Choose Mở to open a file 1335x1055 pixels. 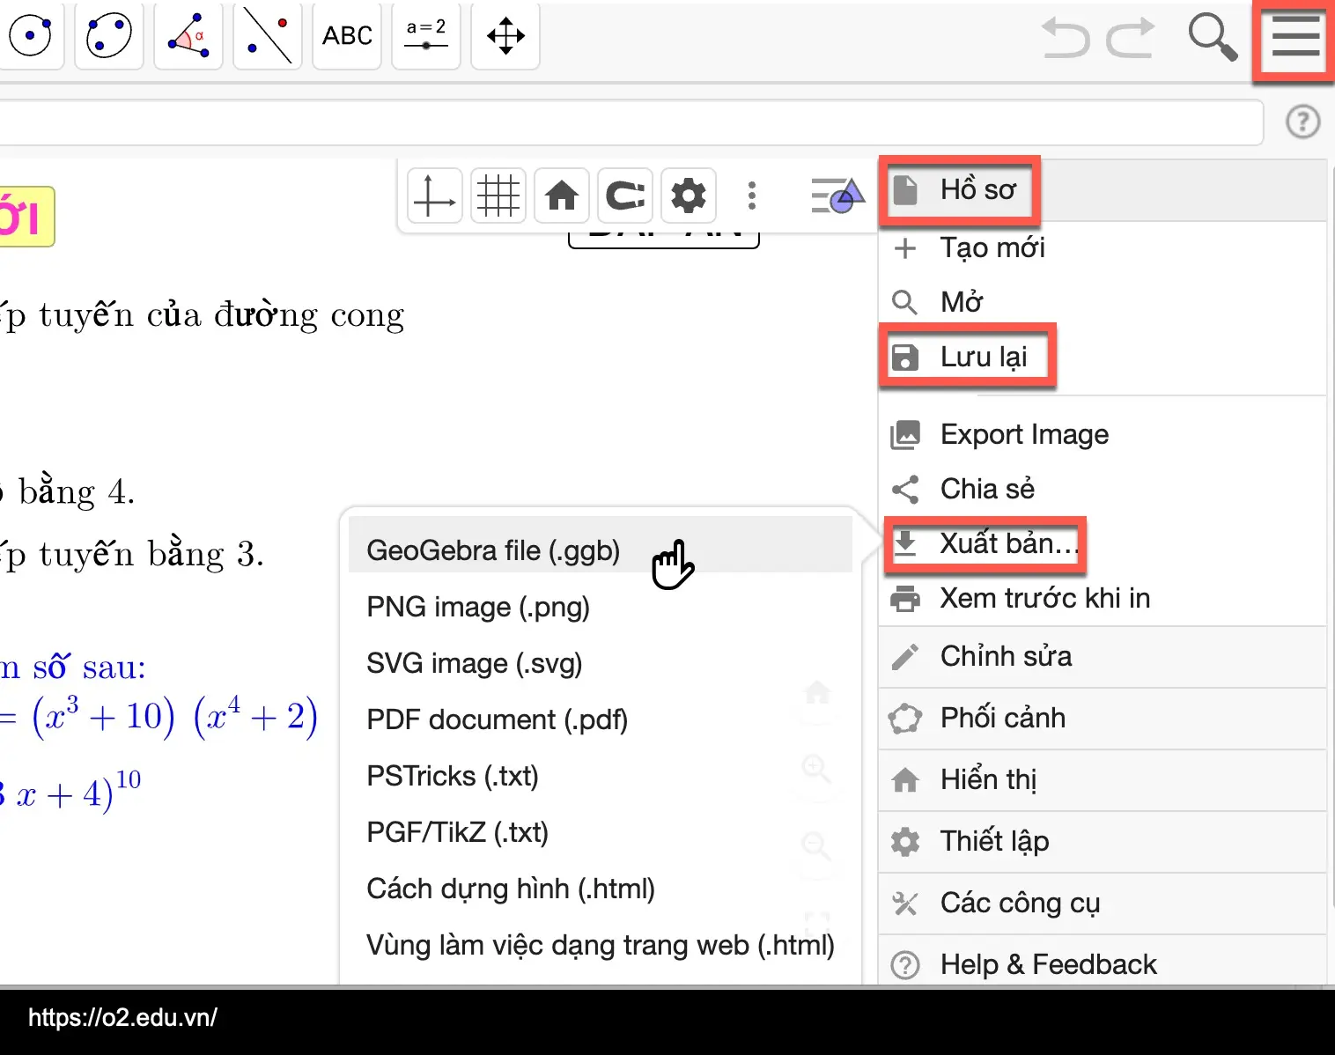tap(1103, 303)
